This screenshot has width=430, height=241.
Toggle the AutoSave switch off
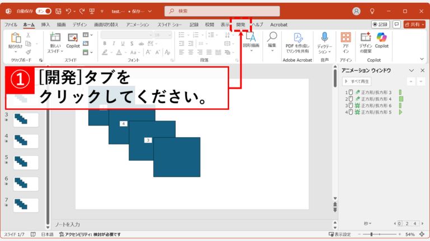point(43,11)
